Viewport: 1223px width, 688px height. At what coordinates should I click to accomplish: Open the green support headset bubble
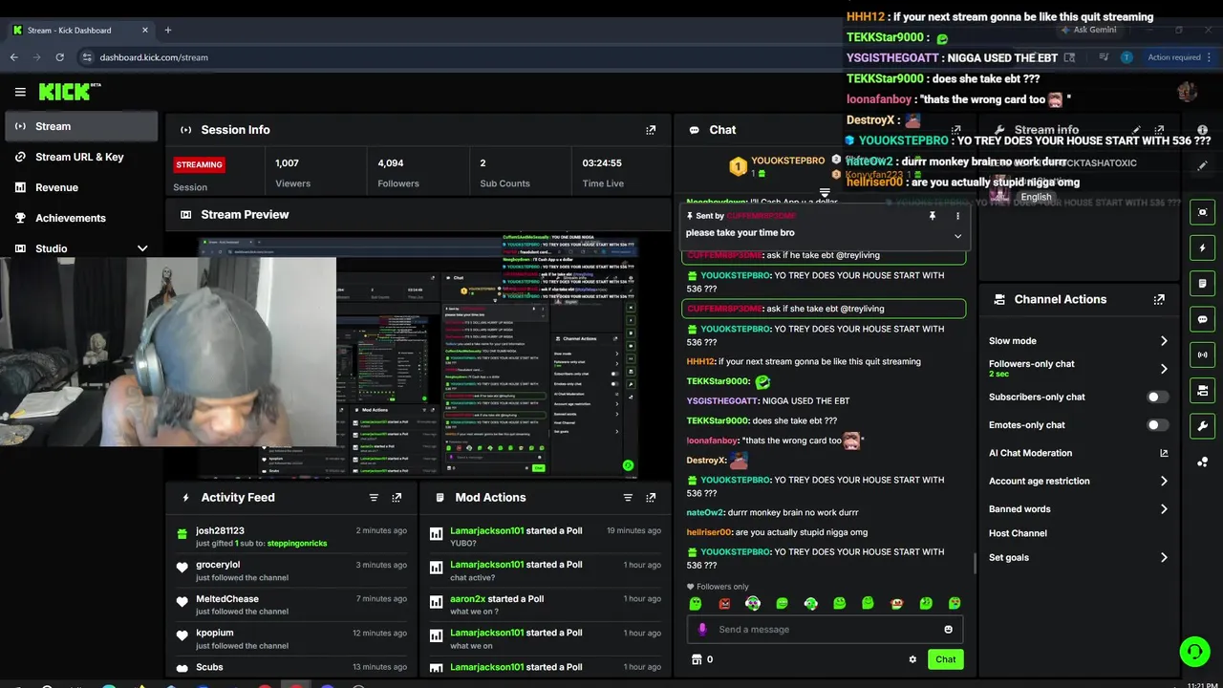click(1194, 652)
